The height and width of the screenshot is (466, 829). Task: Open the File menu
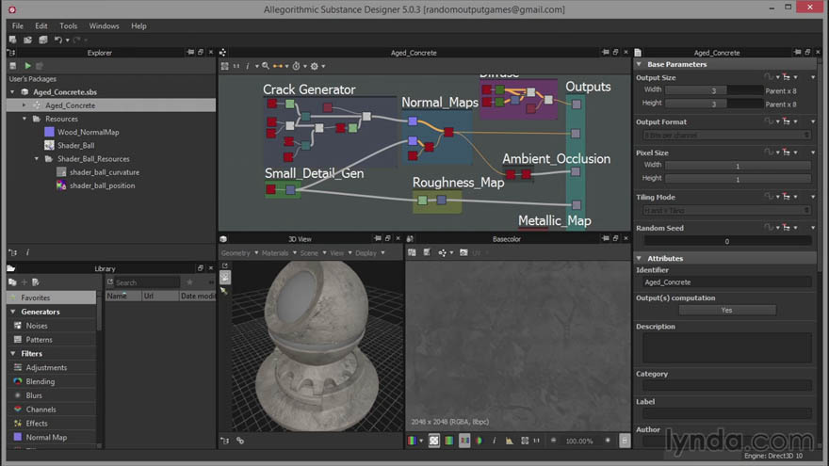coord(18,26)
